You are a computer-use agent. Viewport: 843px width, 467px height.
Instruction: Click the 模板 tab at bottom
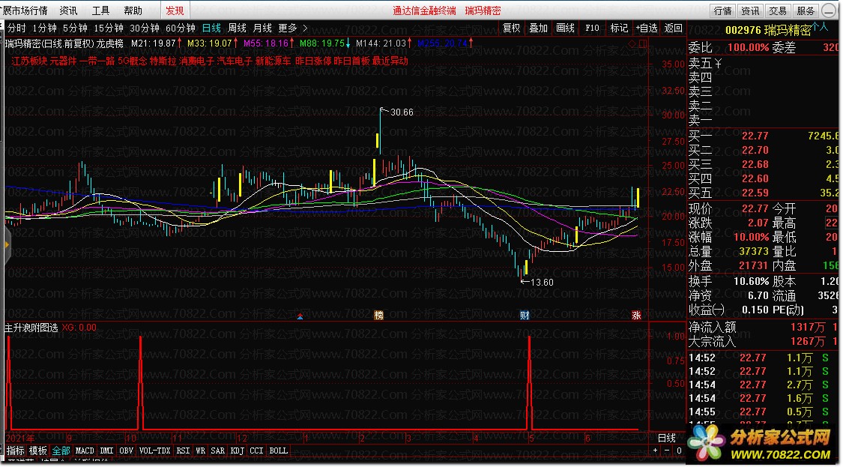click(x=37, y=451)
